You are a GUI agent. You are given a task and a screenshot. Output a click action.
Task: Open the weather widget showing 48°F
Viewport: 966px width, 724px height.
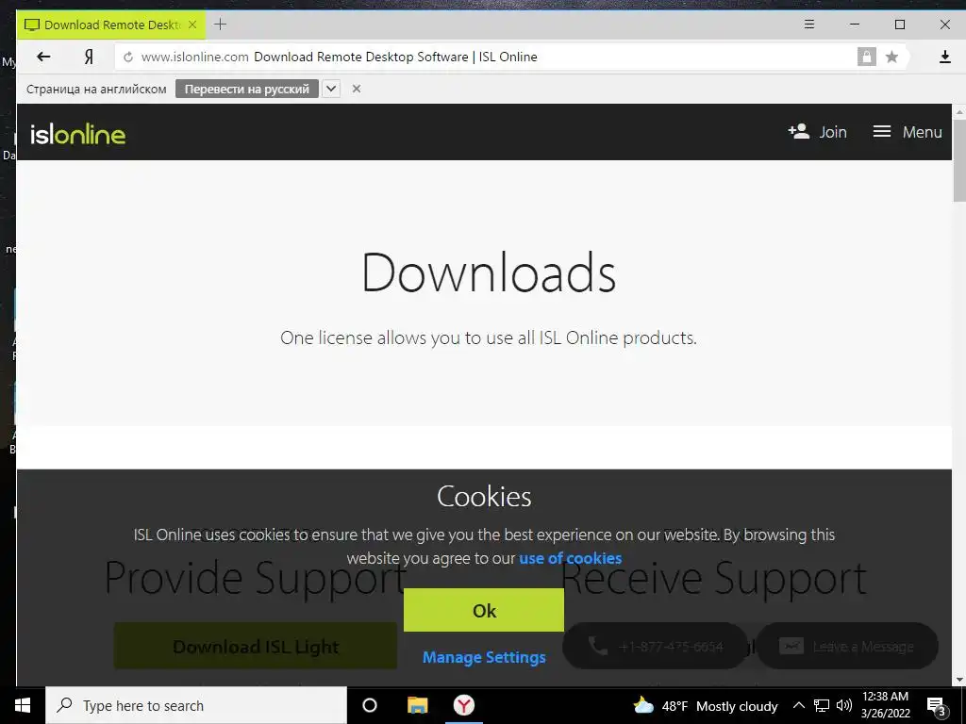pyautogui.click(x=706, y=705)
